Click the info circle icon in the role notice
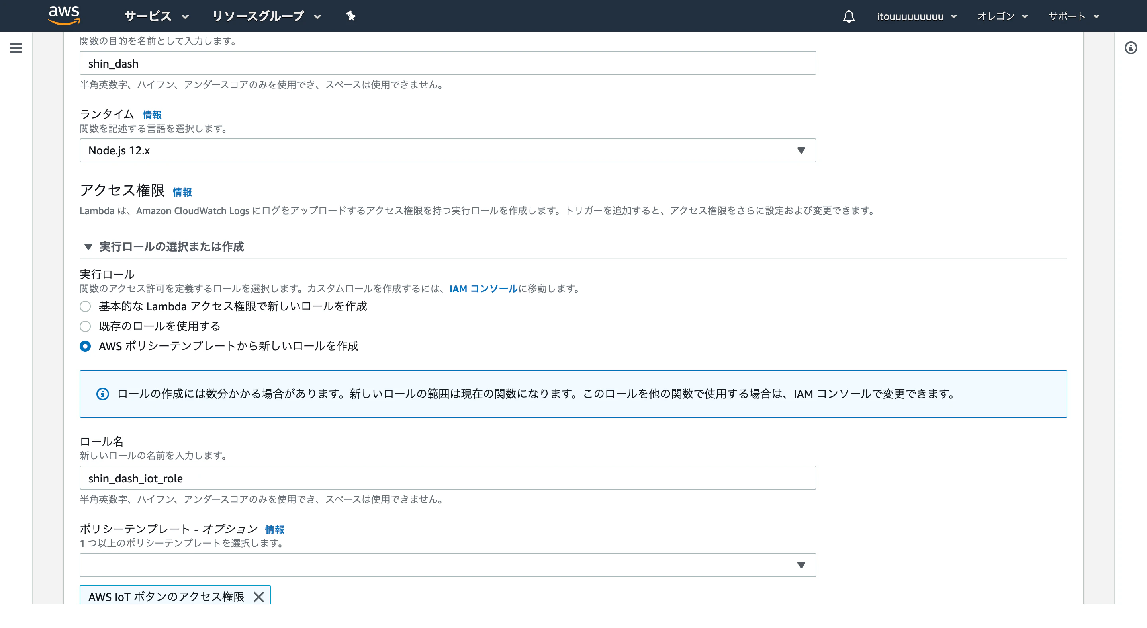This screenshot has height=628, width=1147. (103, 394)
